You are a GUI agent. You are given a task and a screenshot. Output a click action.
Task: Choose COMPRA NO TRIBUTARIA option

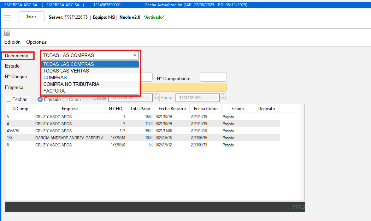click(x=71, y=84)
